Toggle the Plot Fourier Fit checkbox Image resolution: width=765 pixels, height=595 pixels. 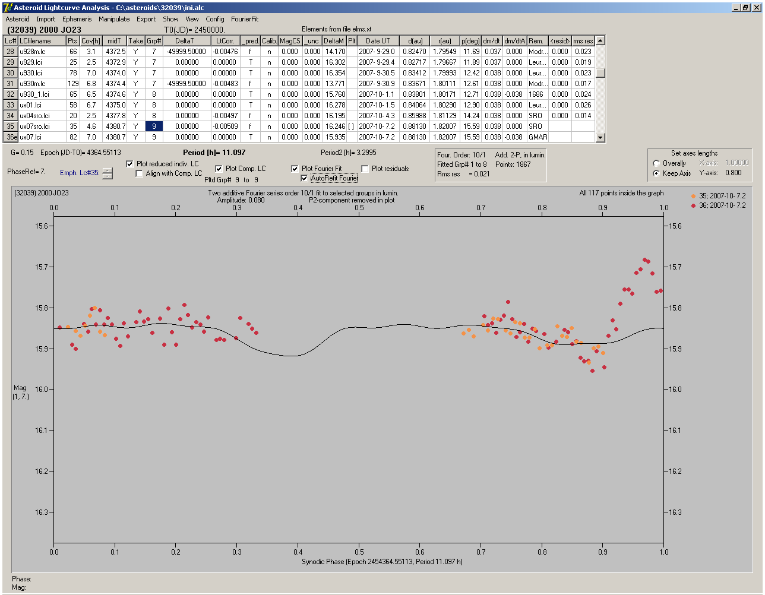click(x=295, y=169)
